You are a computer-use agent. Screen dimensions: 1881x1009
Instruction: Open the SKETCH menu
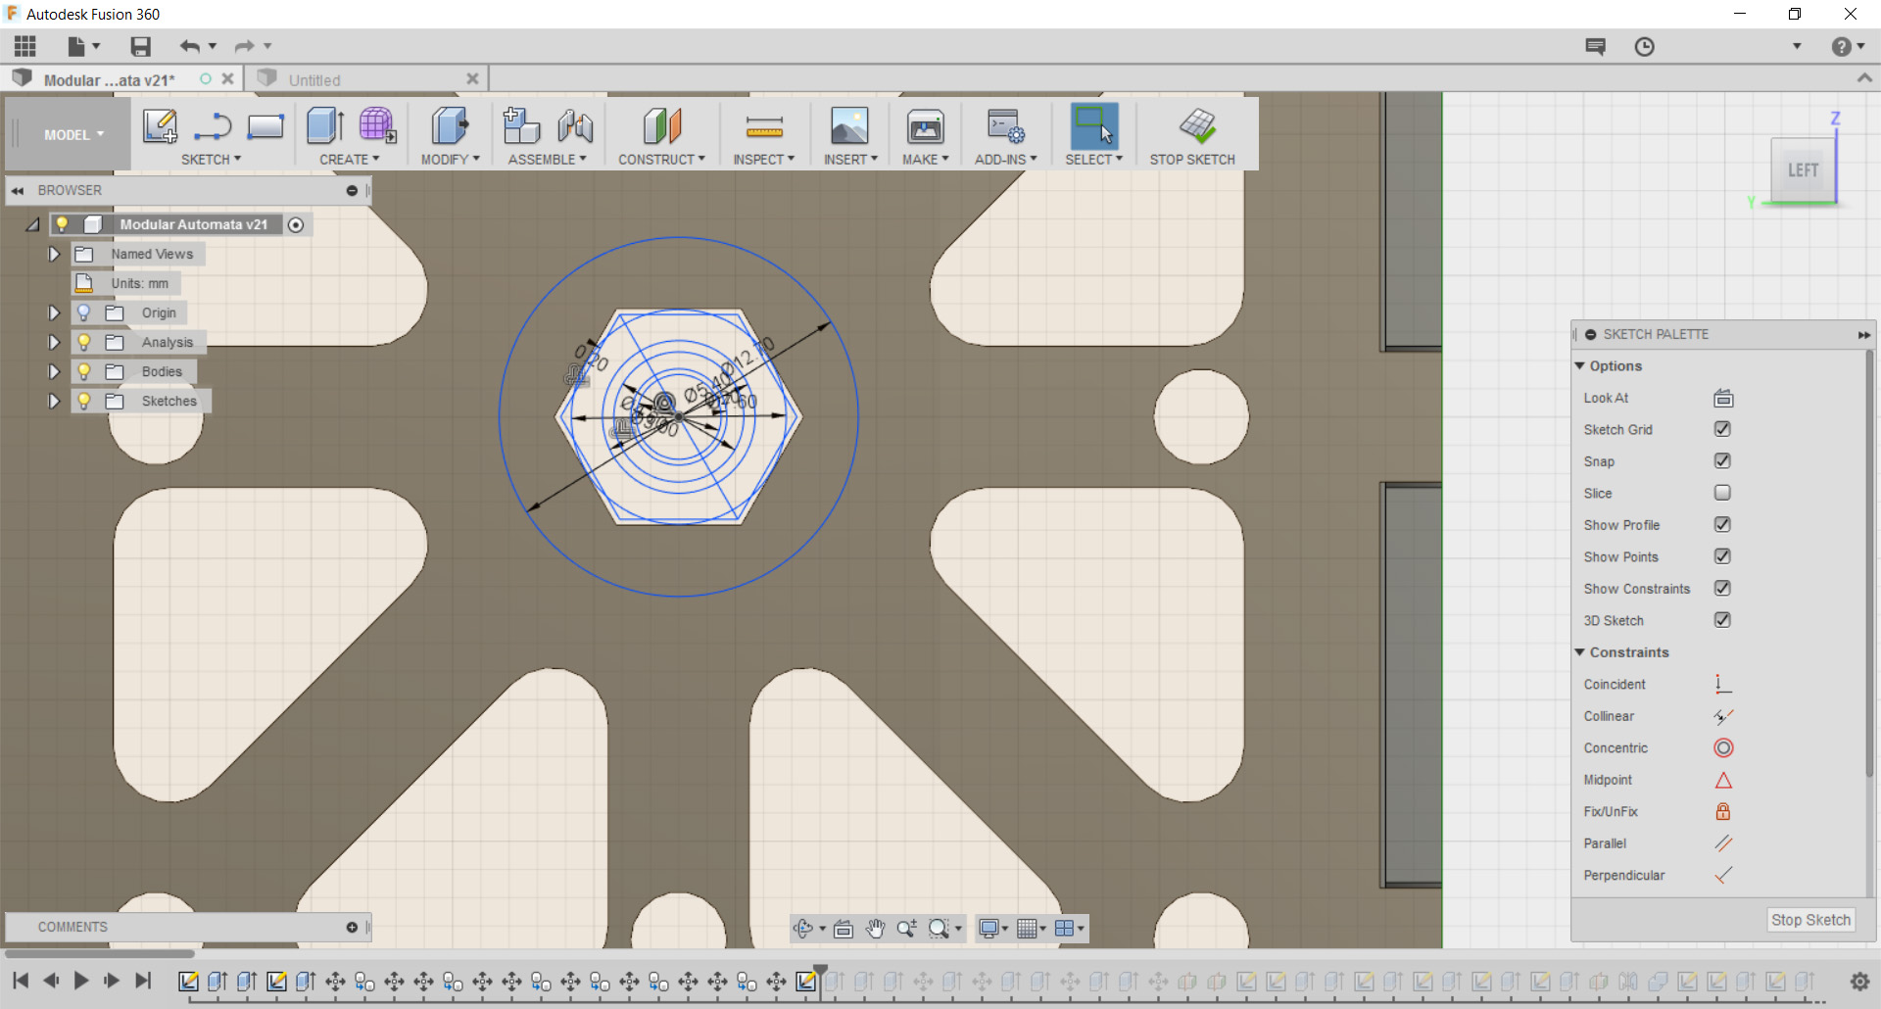tap(211, 160)
